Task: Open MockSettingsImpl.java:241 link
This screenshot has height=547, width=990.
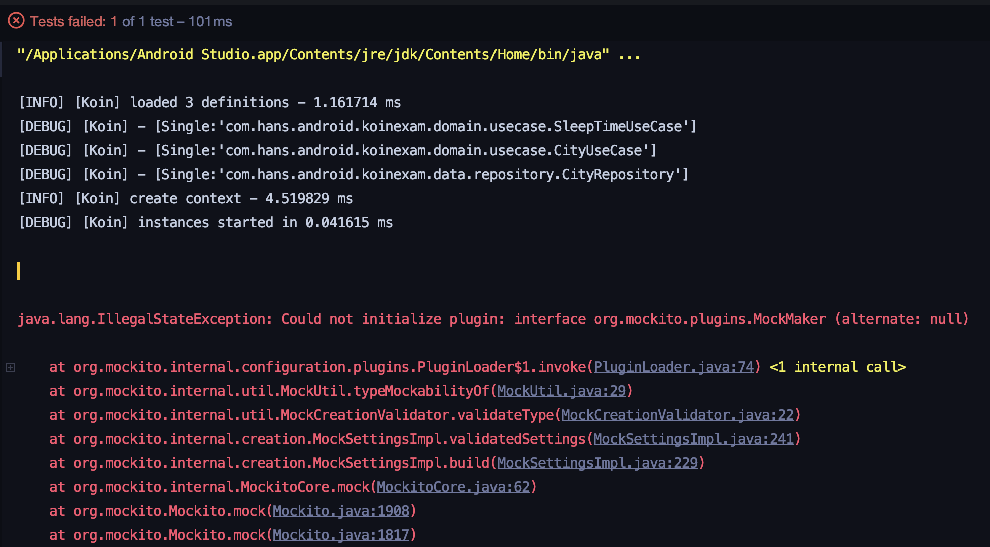Action: click(x=693, y=439)
